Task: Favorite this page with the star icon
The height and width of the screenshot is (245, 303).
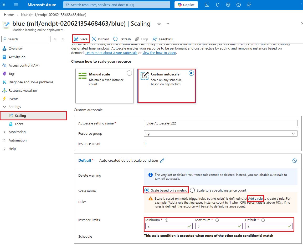Action: [159, 24]
